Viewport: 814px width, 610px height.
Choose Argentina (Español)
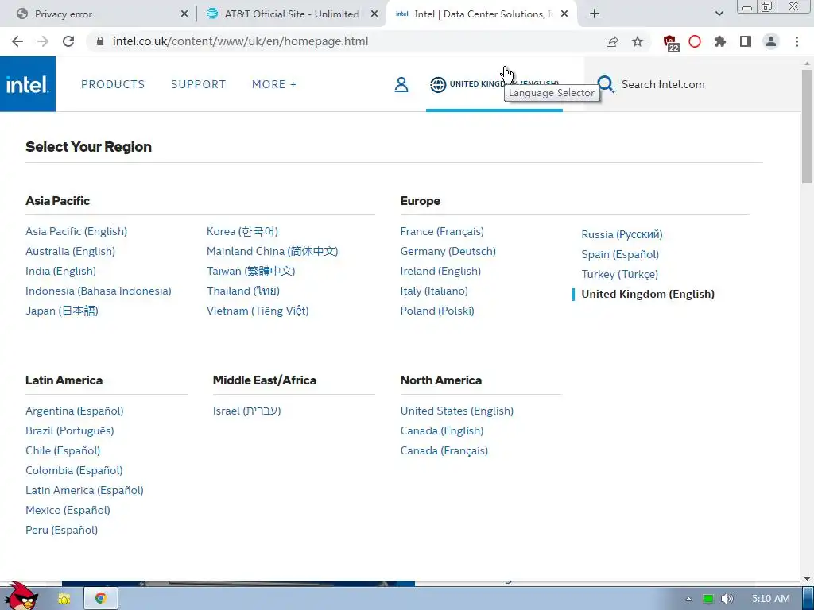coord(74,411)
